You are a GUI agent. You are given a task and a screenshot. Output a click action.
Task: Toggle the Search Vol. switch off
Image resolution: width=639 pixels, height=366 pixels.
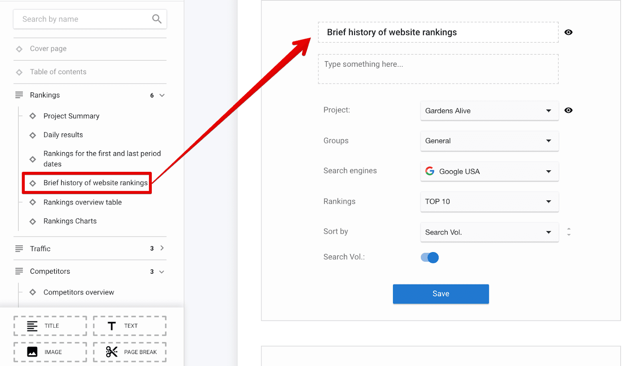click(x=430, y=257)
